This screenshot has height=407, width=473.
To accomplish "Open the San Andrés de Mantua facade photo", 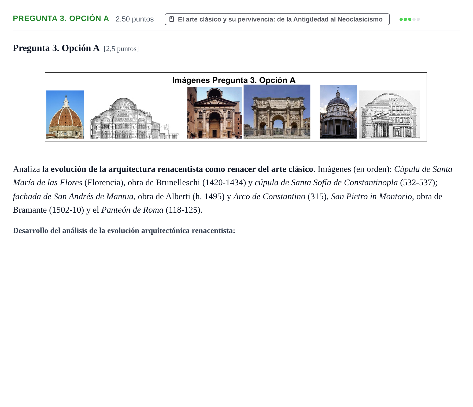I will (x=214, y=113).
